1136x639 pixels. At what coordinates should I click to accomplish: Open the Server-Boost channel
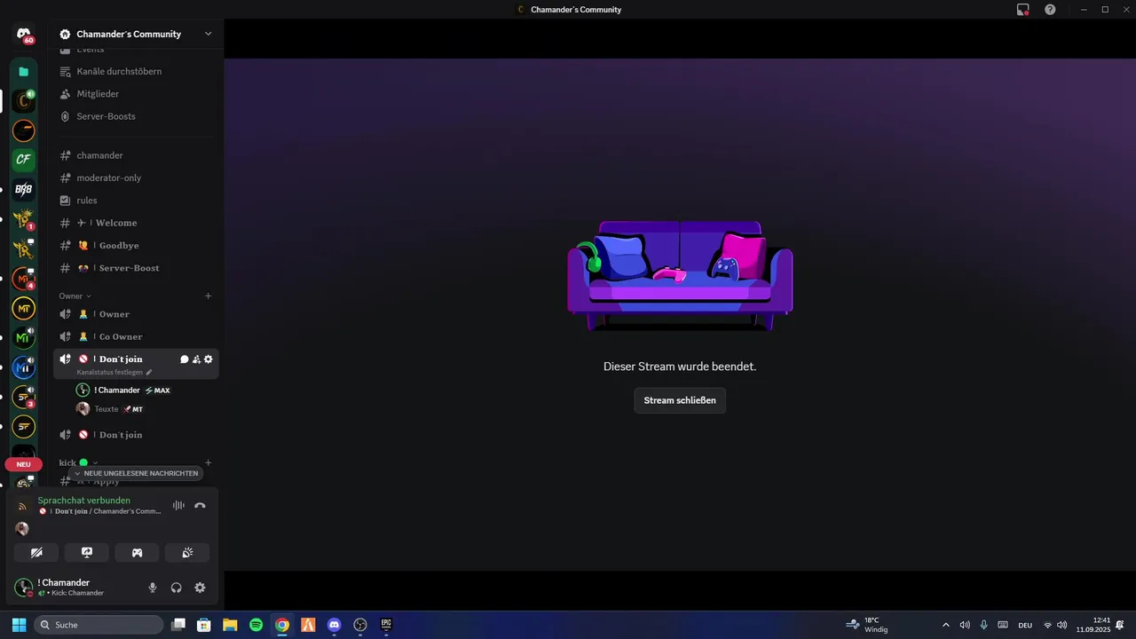[135, 268]
